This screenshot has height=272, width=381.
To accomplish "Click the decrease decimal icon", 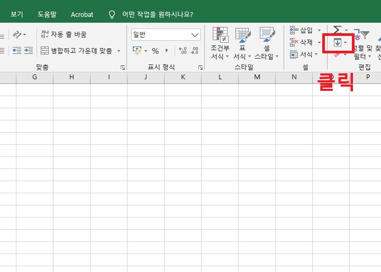I will point(194,50).
